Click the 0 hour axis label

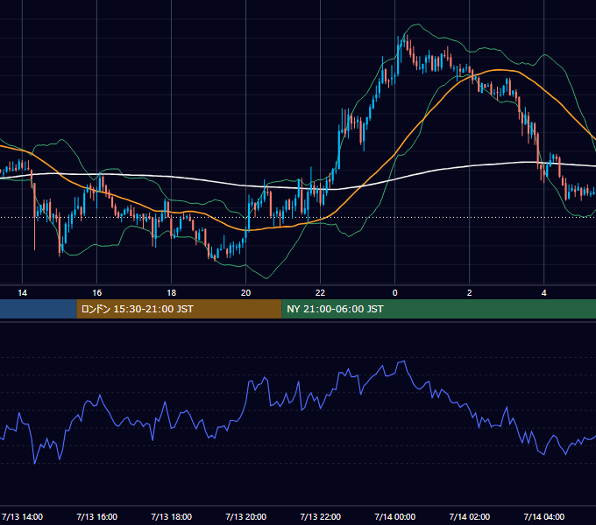(395, 293)
